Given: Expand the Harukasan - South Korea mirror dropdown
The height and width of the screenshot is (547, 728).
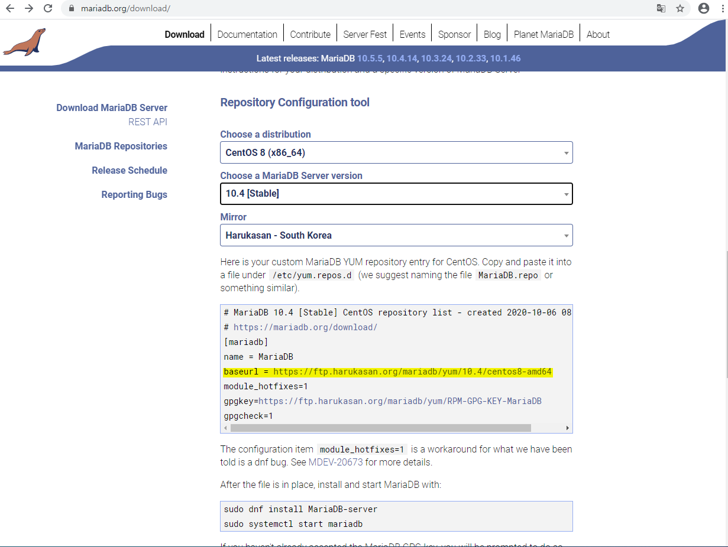Looking at the screenshot, I should tap(396, 235).
